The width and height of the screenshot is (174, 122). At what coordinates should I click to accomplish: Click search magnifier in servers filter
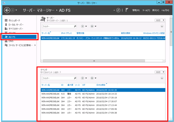pyautogui.click(x=75, y=26)
